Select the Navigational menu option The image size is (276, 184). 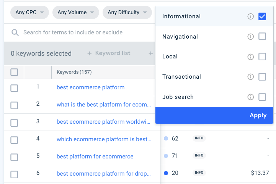[214, 37]
